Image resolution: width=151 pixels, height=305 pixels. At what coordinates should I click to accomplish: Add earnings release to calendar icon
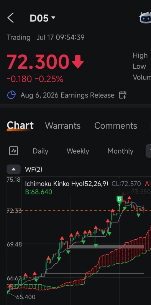pos(123,95)
